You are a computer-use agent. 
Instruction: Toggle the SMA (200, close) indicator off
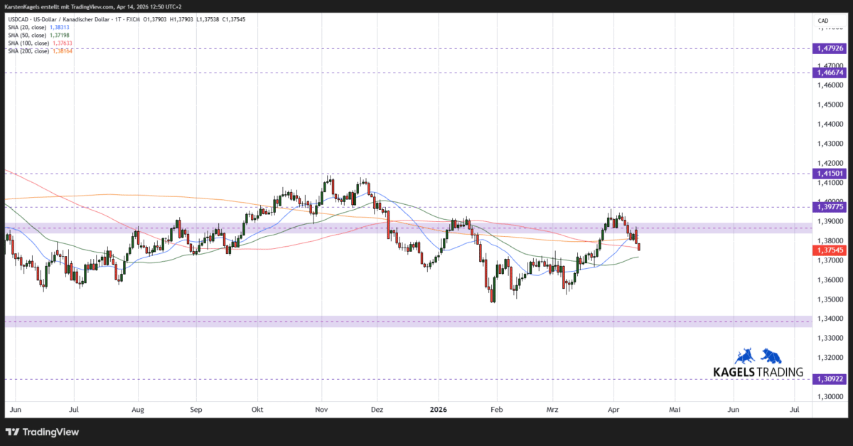[x=27, y=51]
